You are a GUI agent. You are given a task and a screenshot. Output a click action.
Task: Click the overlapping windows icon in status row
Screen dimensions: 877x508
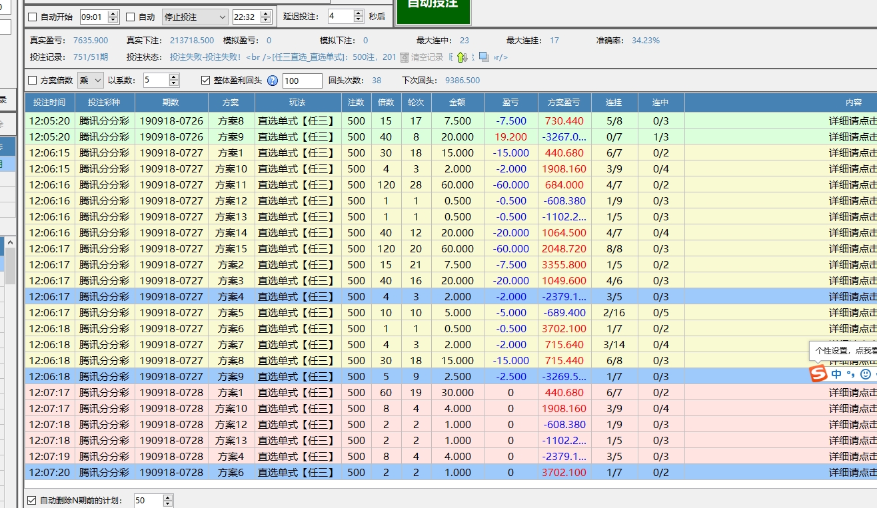click(x=484, y=57)
